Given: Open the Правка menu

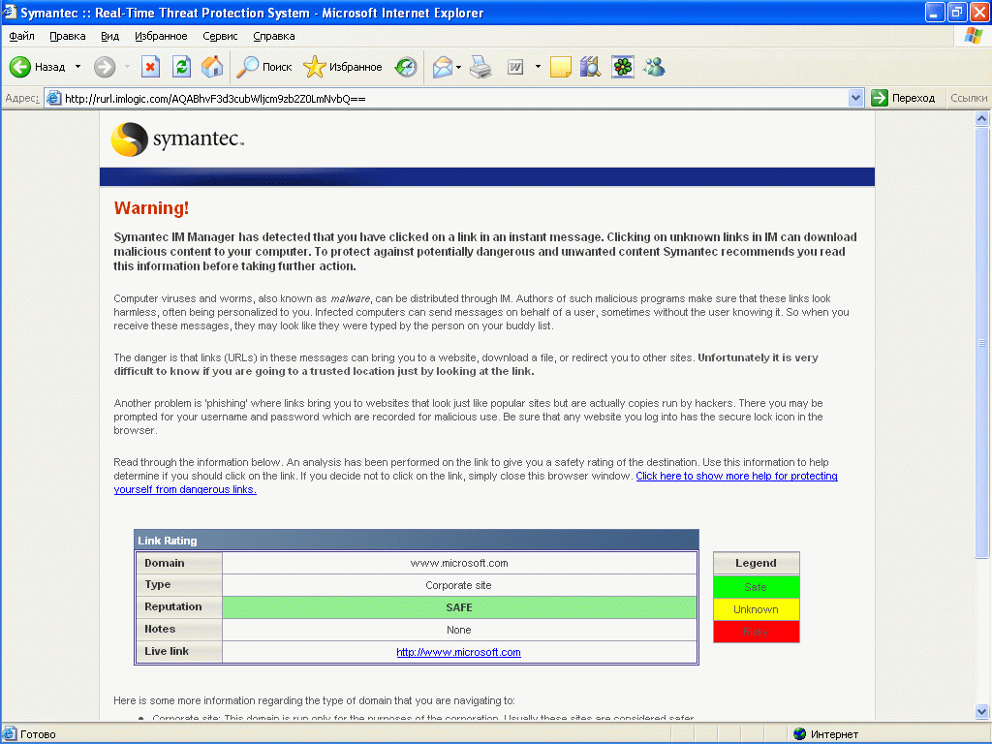Looking at the screenshot, I should [x=68, y=36].
